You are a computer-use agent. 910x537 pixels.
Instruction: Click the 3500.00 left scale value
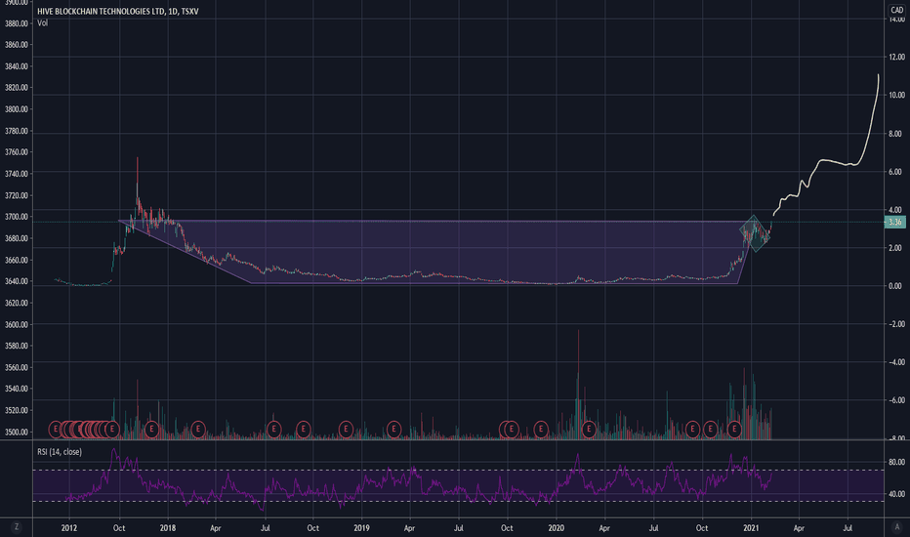17,432
